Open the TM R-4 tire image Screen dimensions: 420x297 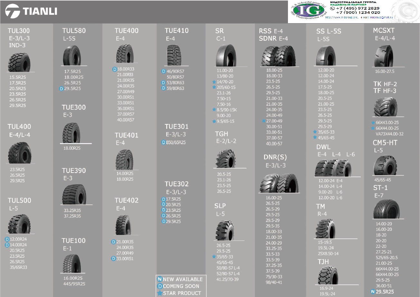(x=326, y=229)
